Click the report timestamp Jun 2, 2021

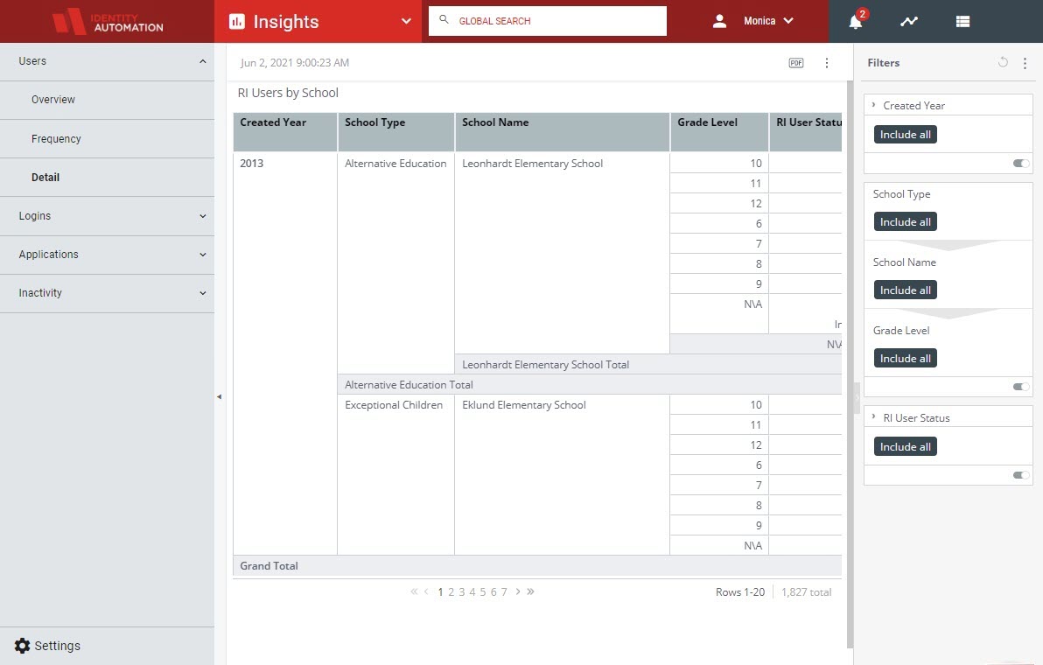(x=295, y=62)
